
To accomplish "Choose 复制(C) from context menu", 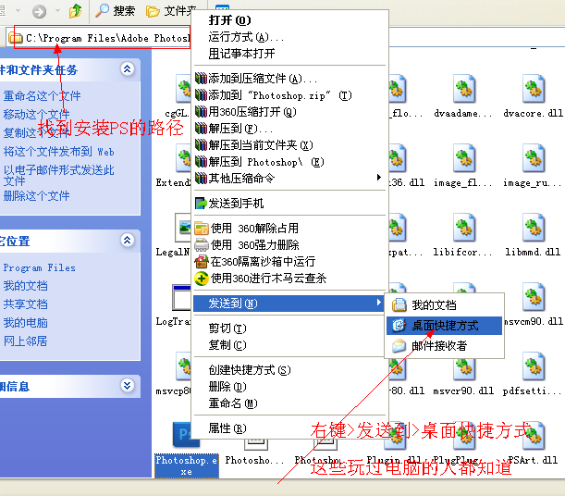I will 290,345.
